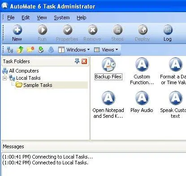
Task: Open the Log from the toolbar
Action: click(168, 33)
